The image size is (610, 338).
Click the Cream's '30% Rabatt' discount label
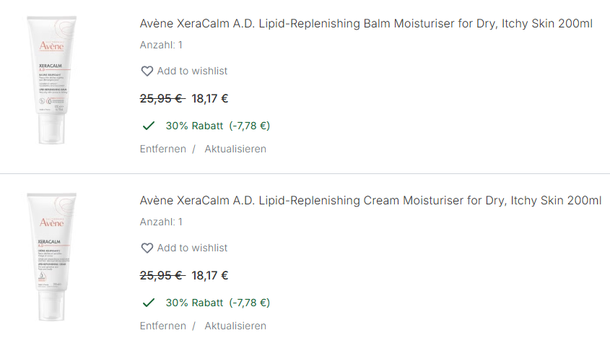194,303
